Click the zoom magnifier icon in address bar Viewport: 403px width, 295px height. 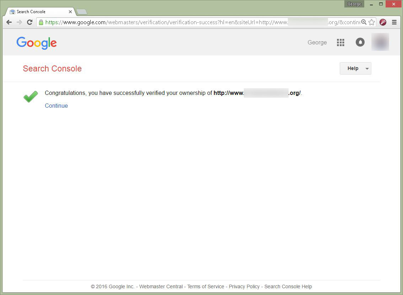click(x=364, y=22)
